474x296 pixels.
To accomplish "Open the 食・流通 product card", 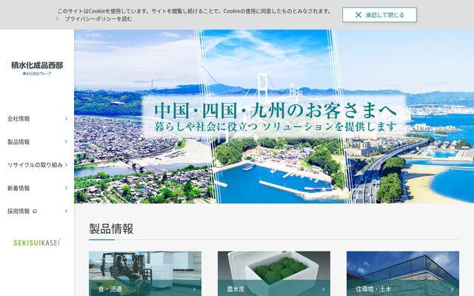I will pyautogui.click(x=145, y=274).
